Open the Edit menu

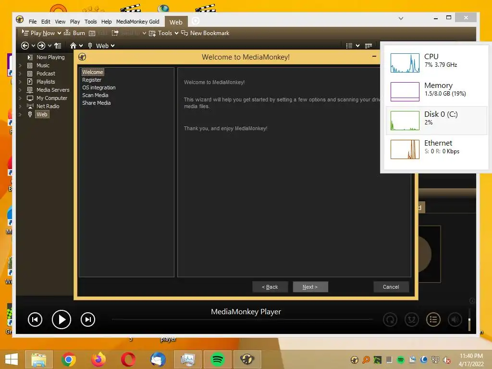pos(46,22)
